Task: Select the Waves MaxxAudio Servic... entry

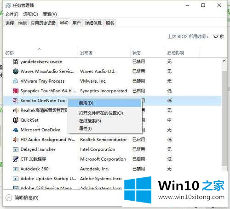Action: 47,72
